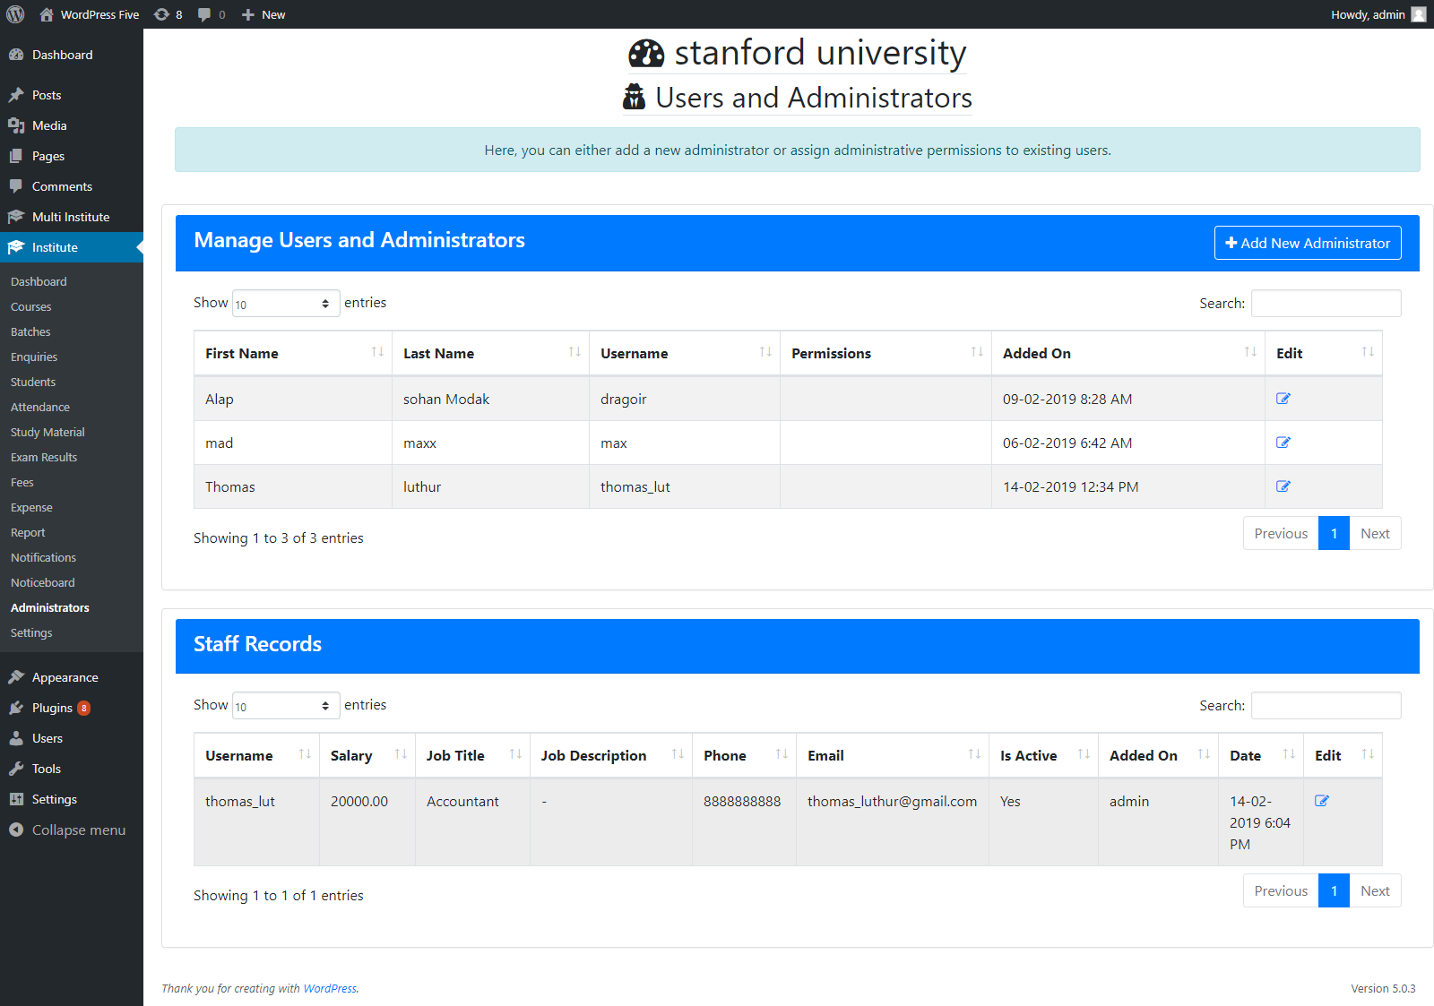This screenshot has width=1434, height=1006.
Task: Open Posts in the sidebar
Action: click(72, 95)
